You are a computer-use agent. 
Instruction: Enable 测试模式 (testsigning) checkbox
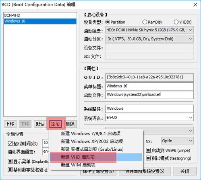(148, 158)
